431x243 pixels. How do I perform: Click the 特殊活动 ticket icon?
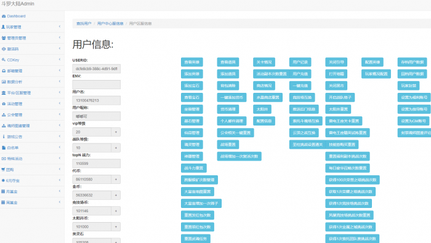[4, 159]
